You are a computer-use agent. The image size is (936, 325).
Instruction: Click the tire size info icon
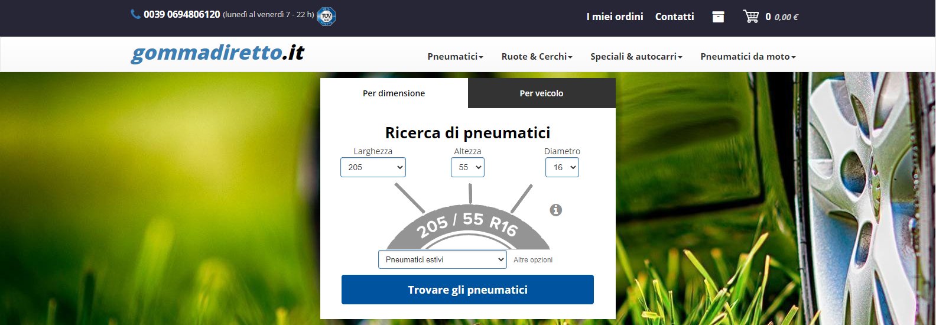coord(555,210)
